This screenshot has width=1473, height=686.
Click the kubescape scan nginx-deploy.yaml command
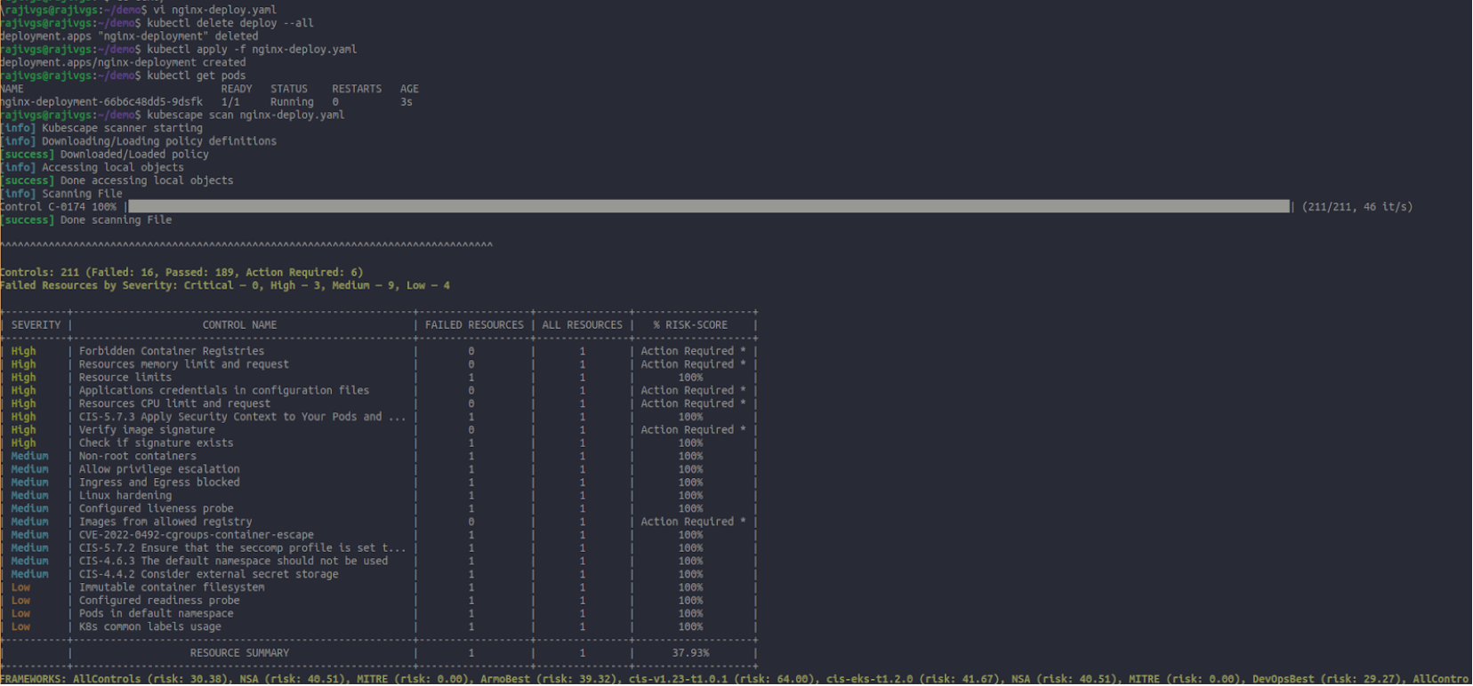tap(245, 116)
